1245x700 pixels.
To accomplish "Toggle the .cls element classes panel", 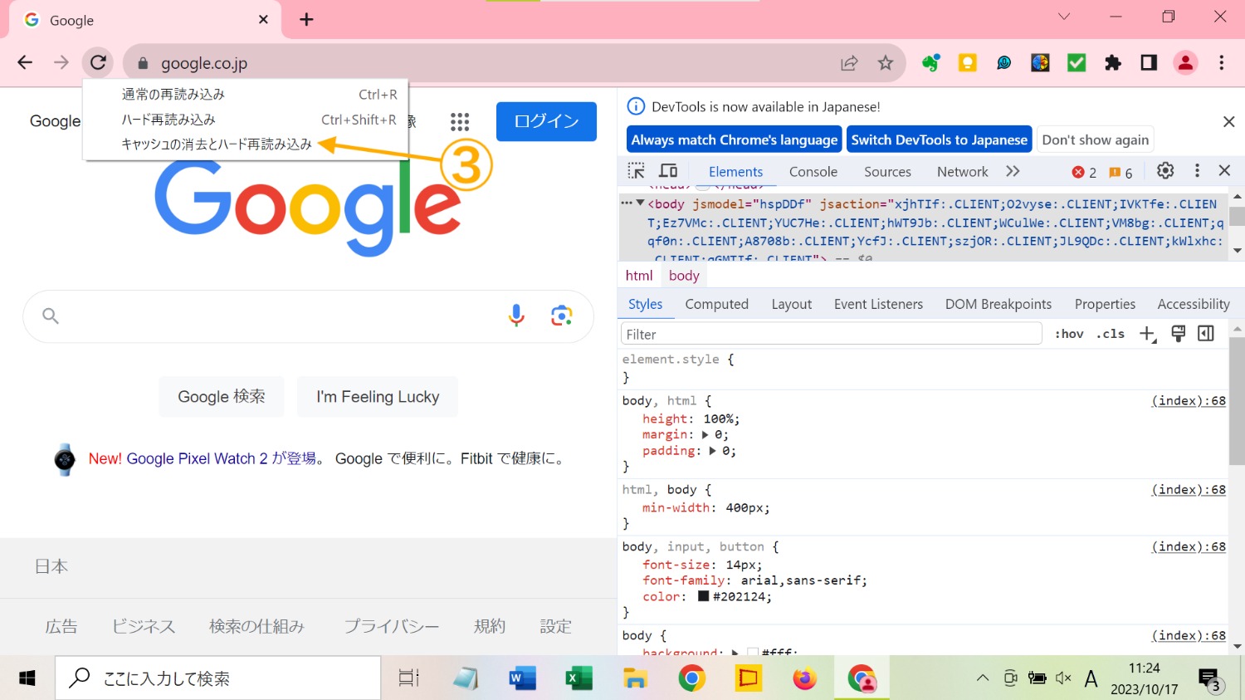I will pyautogui.click(x=1111, y=334).
